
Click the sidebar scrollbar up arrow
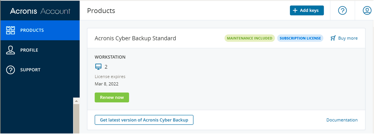pos(76,101)
